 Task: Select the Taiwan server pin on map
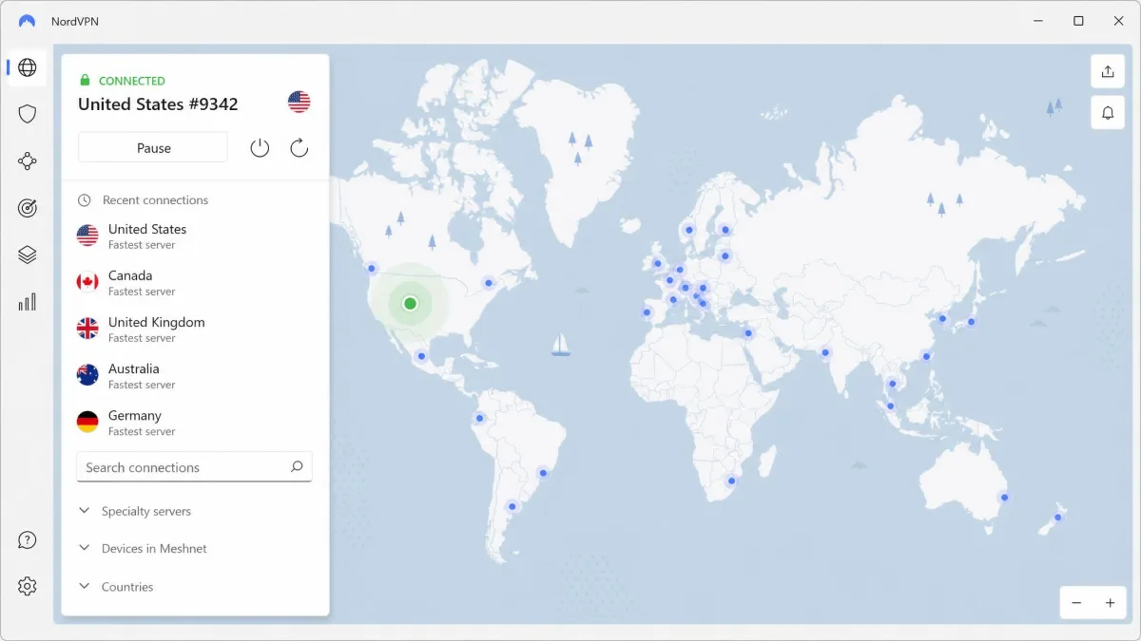point(926,356)
